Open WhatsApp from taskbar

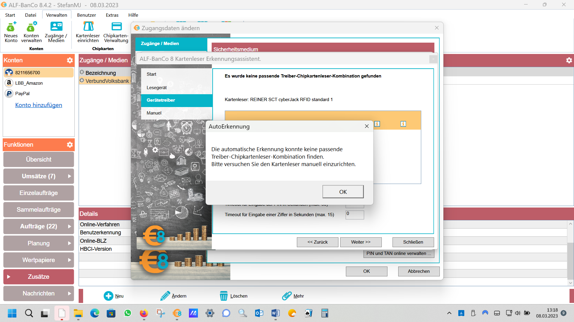pos(128,313)
